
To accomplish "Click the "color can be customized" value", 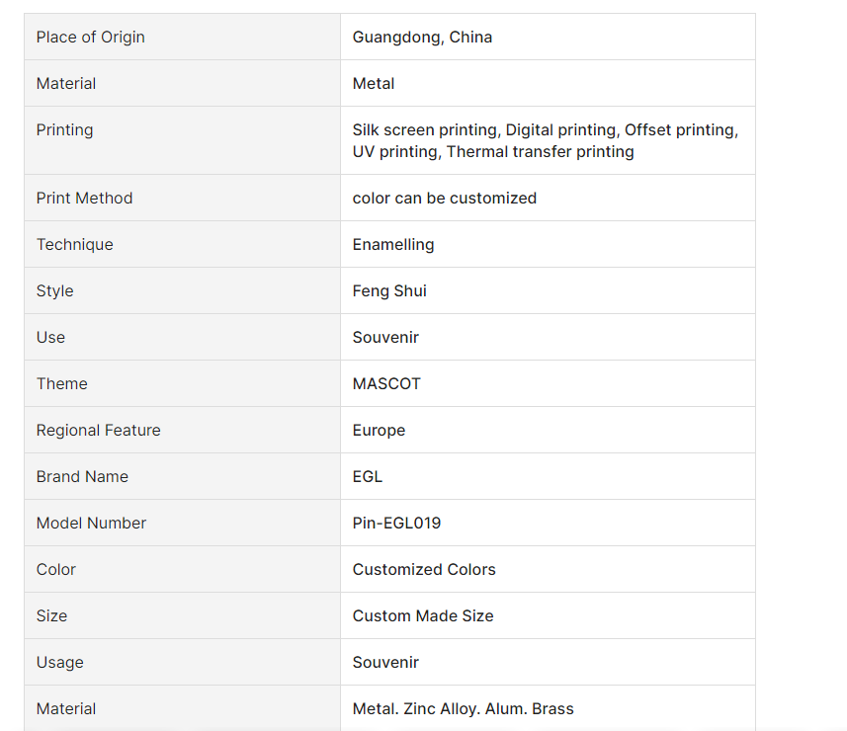I will pos(444,199).
